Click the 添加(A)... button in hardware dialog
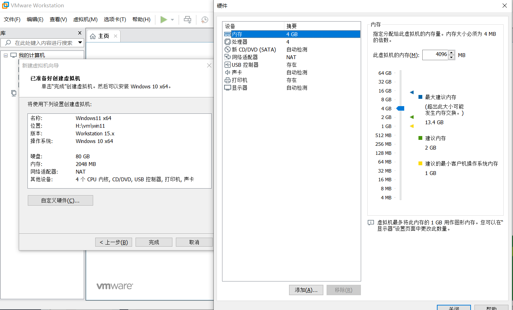 pos(306,290)
